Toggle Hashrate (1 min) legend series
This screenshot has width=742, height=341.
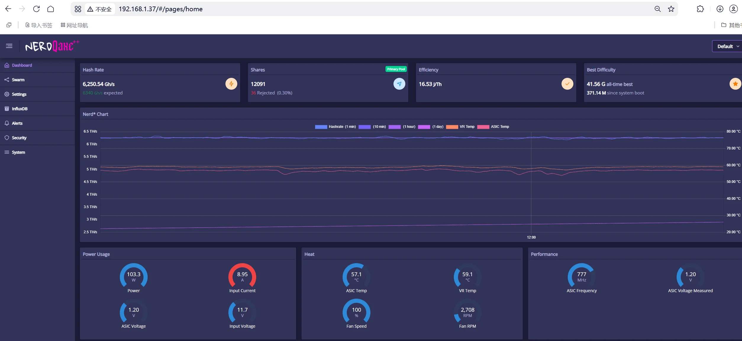click(335, 127)
